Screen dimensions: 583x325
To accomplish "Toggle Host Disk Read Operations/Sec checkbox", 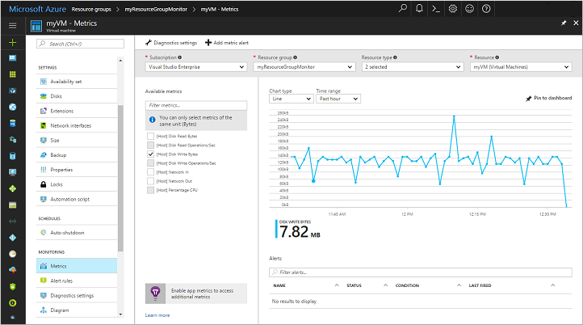I will 150,146.
